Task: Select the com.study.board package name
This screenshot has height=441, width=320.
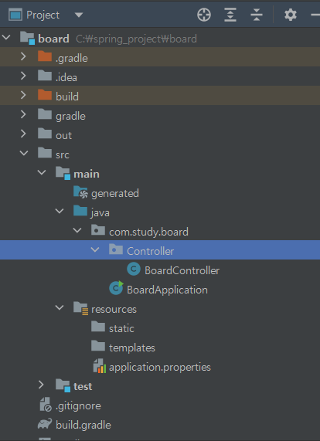Action: pos(149,232)
